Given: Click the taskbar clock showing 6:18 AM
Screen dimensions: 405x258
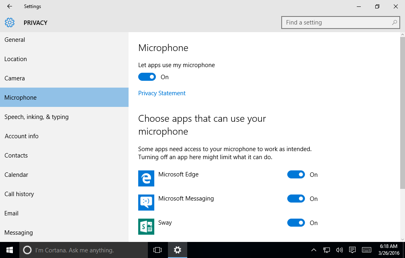Looking at the screenshot, I should click(389, 250).
